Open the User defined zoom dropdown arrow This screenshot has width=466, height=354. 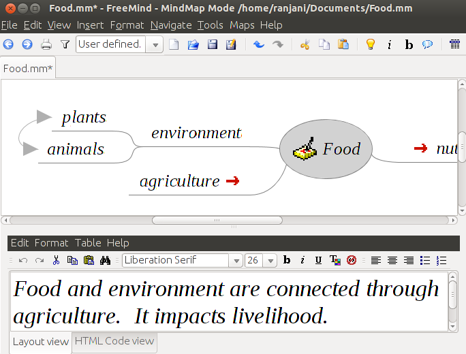(155, 45)
